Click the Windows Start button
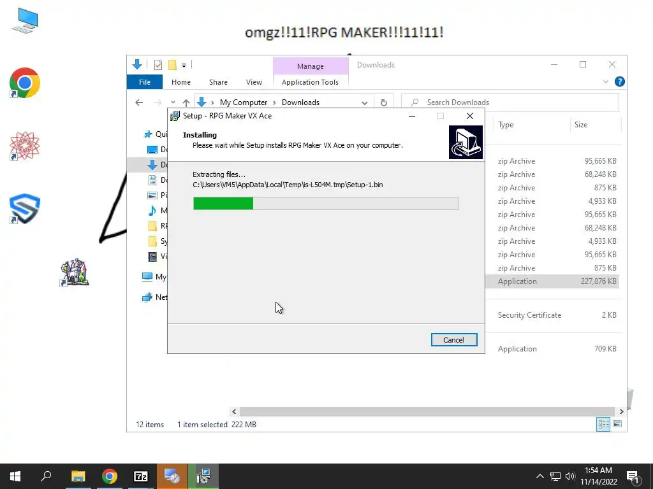This screenshot has height=489, width=653. 15,476
